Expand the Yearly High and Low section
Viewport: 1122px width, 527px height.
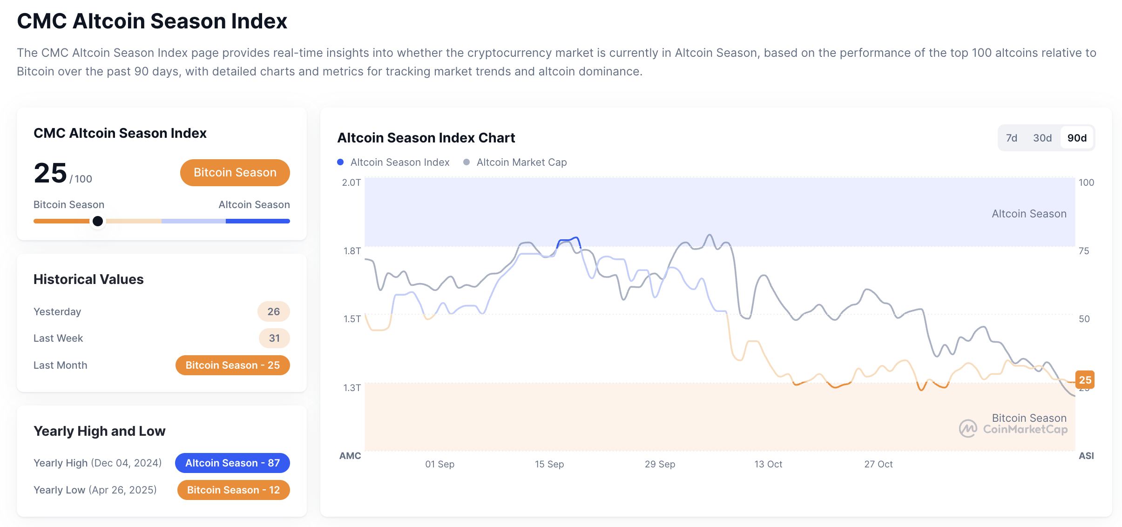99,431
